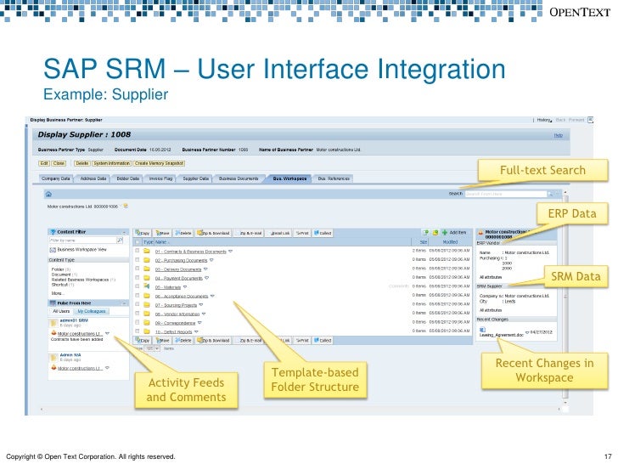
Task: Click System Information button
Action: pos(111,163)
